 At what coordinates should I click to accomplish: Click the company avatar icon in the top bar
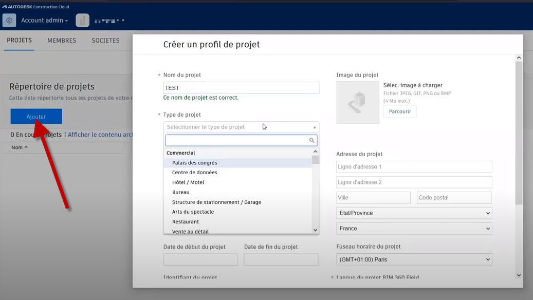(x=82, y=20)
